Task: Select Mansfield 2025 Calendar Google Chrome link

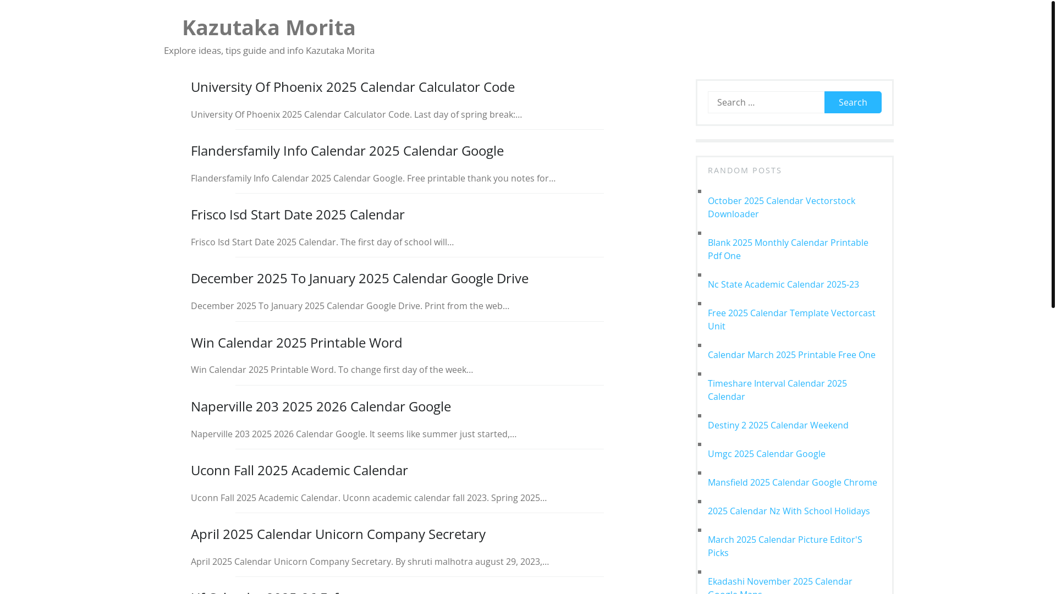Action: 792,482
